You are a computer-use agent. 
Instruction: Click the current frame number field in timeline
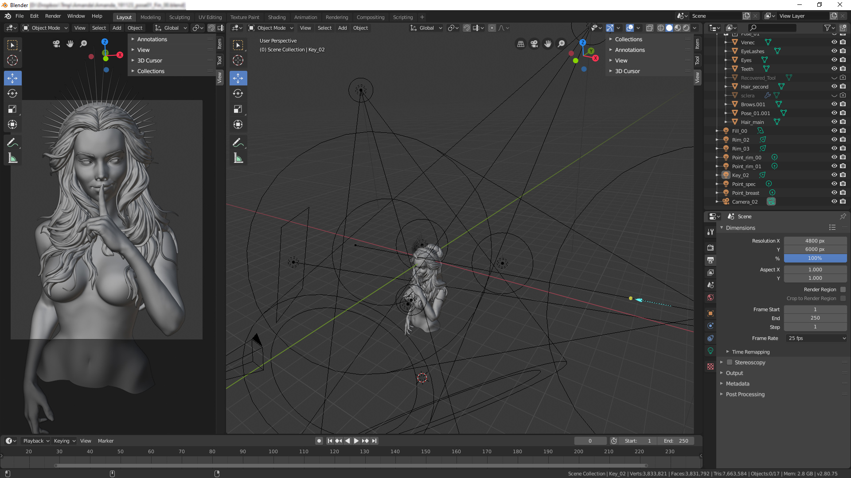click(x=590, y=441)
